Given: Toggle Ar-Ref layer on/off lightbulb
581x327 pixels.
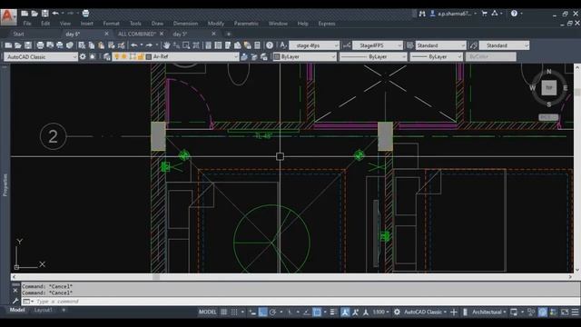Looking at the screenshot, I should [117, 56].
